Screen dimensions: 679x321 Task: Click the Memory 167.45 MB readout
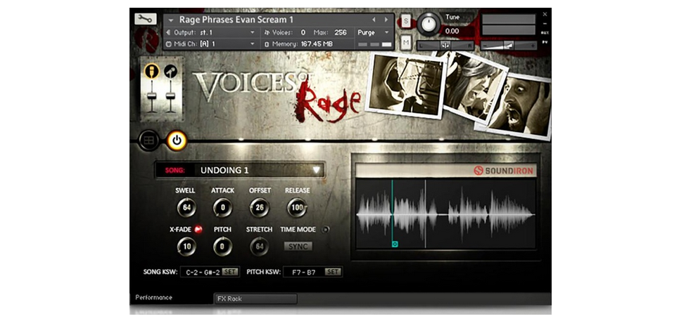point(299,44)
